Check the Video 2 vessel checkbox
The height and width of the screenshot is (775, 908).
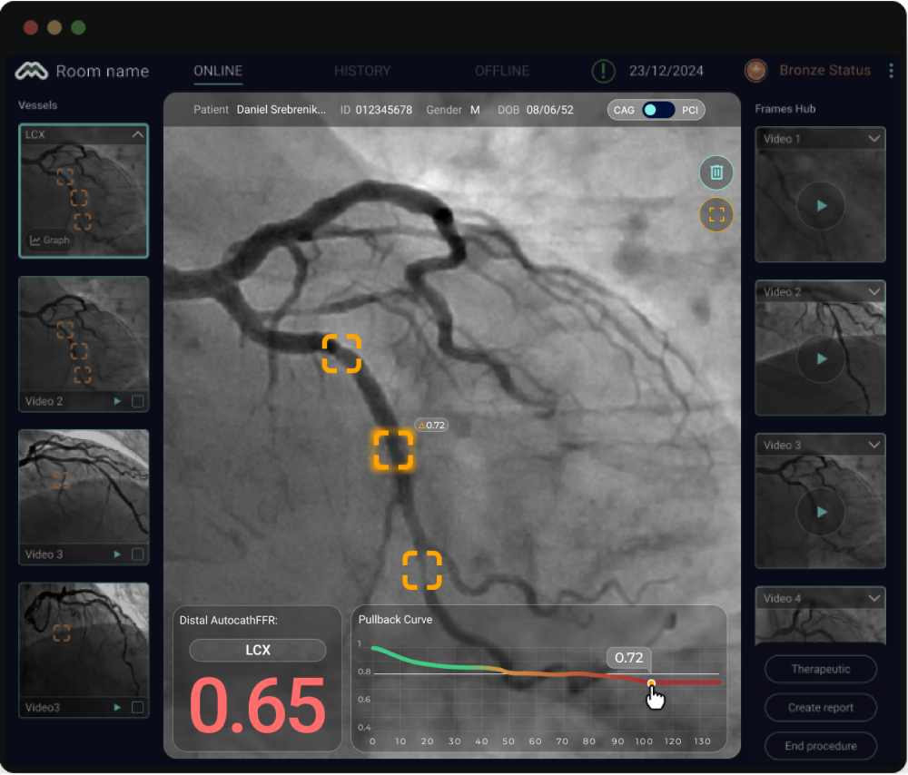[137, 401]
